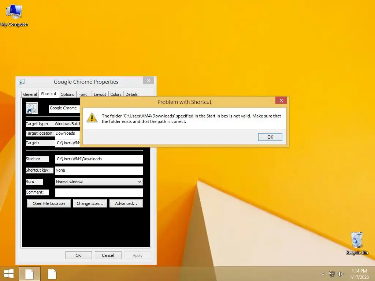Screen dimensions: 375x281
Task: Click the empty Comment input field
Action: click(99, 192)
